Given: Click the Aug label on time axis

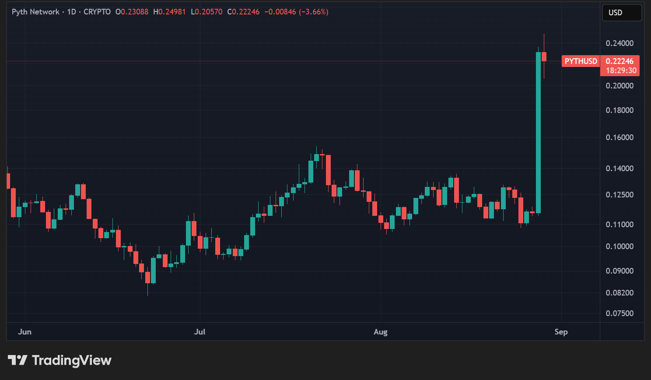Looking at the screenshot, I should click(x=380, y=332).
